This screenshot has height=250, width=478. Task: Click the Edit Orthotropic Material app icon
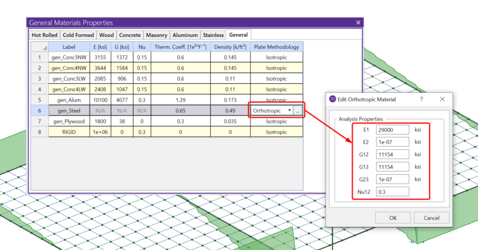pos(334,99)
